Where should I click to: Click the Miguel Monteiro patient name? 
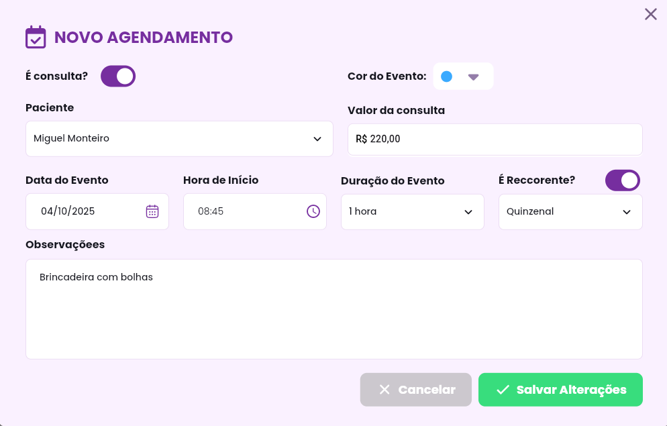(x=72, y=139)
